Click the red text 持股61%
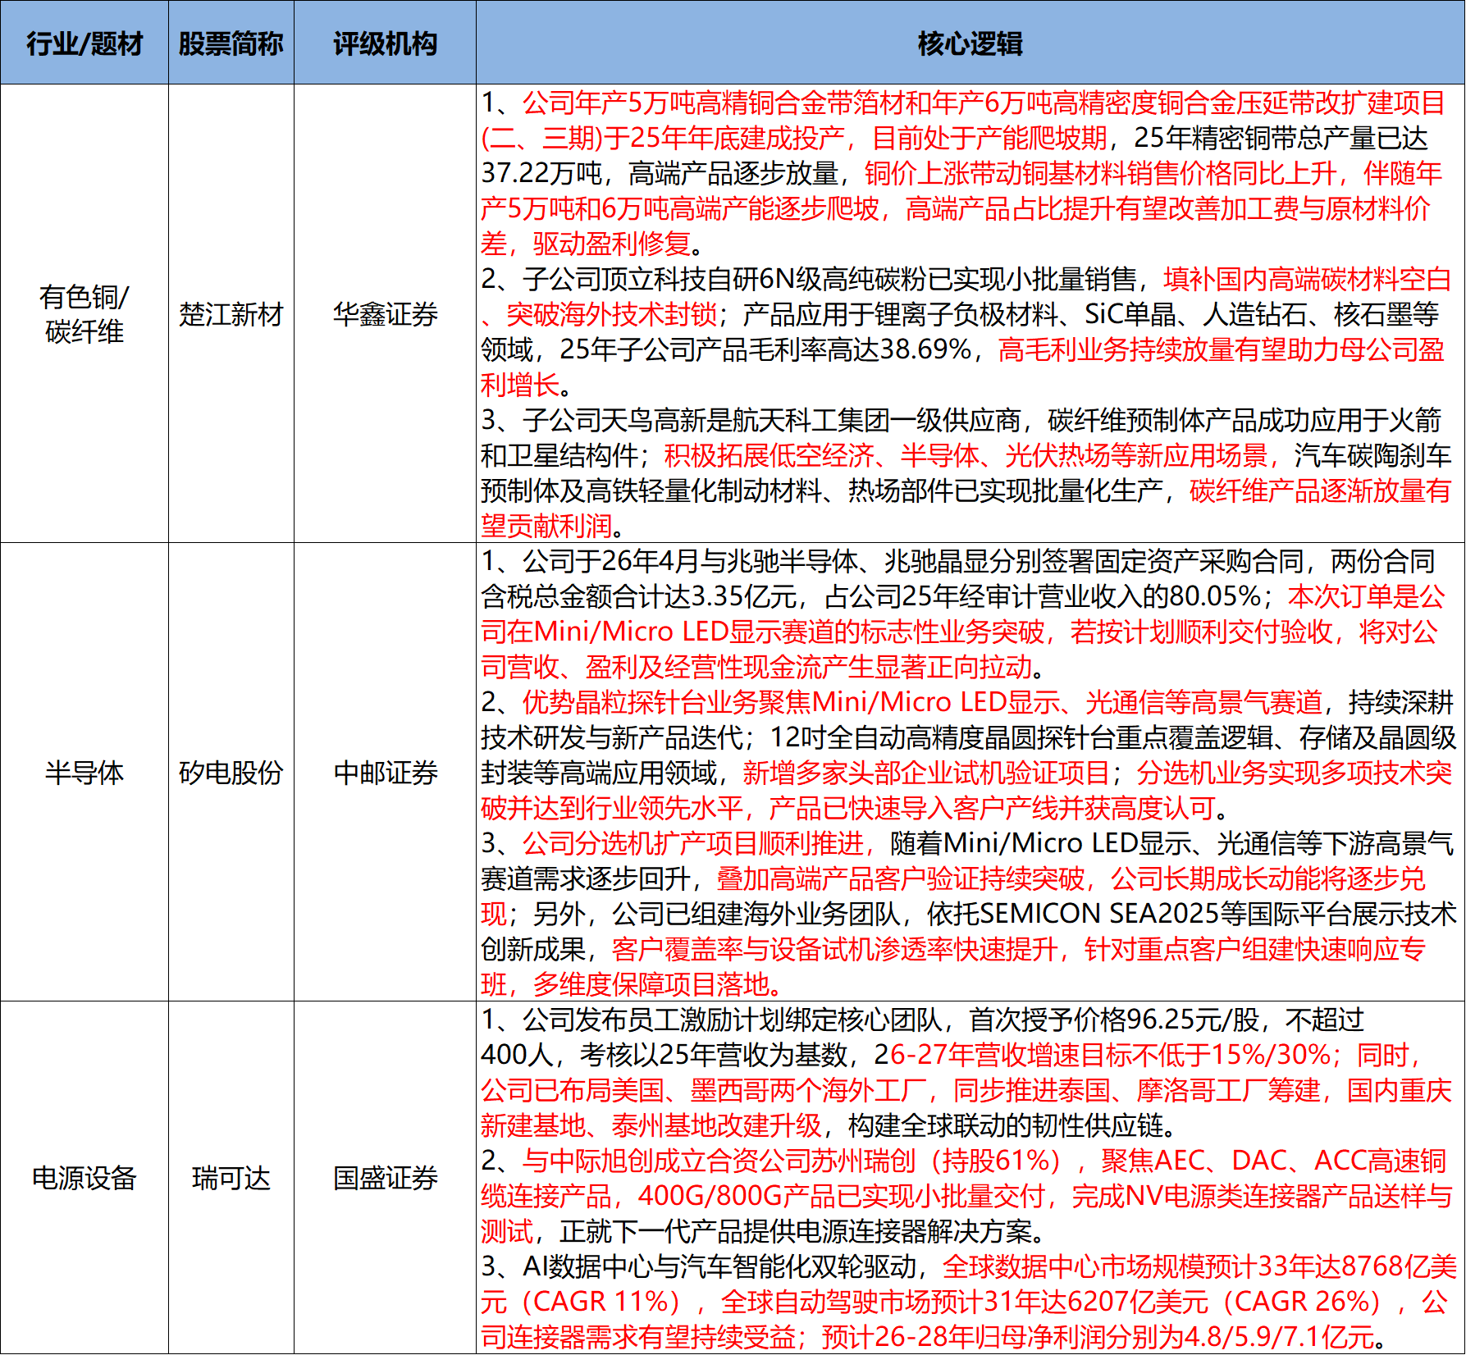The width and height of the screenshot is (1466, 1355). click(996, 1161)
